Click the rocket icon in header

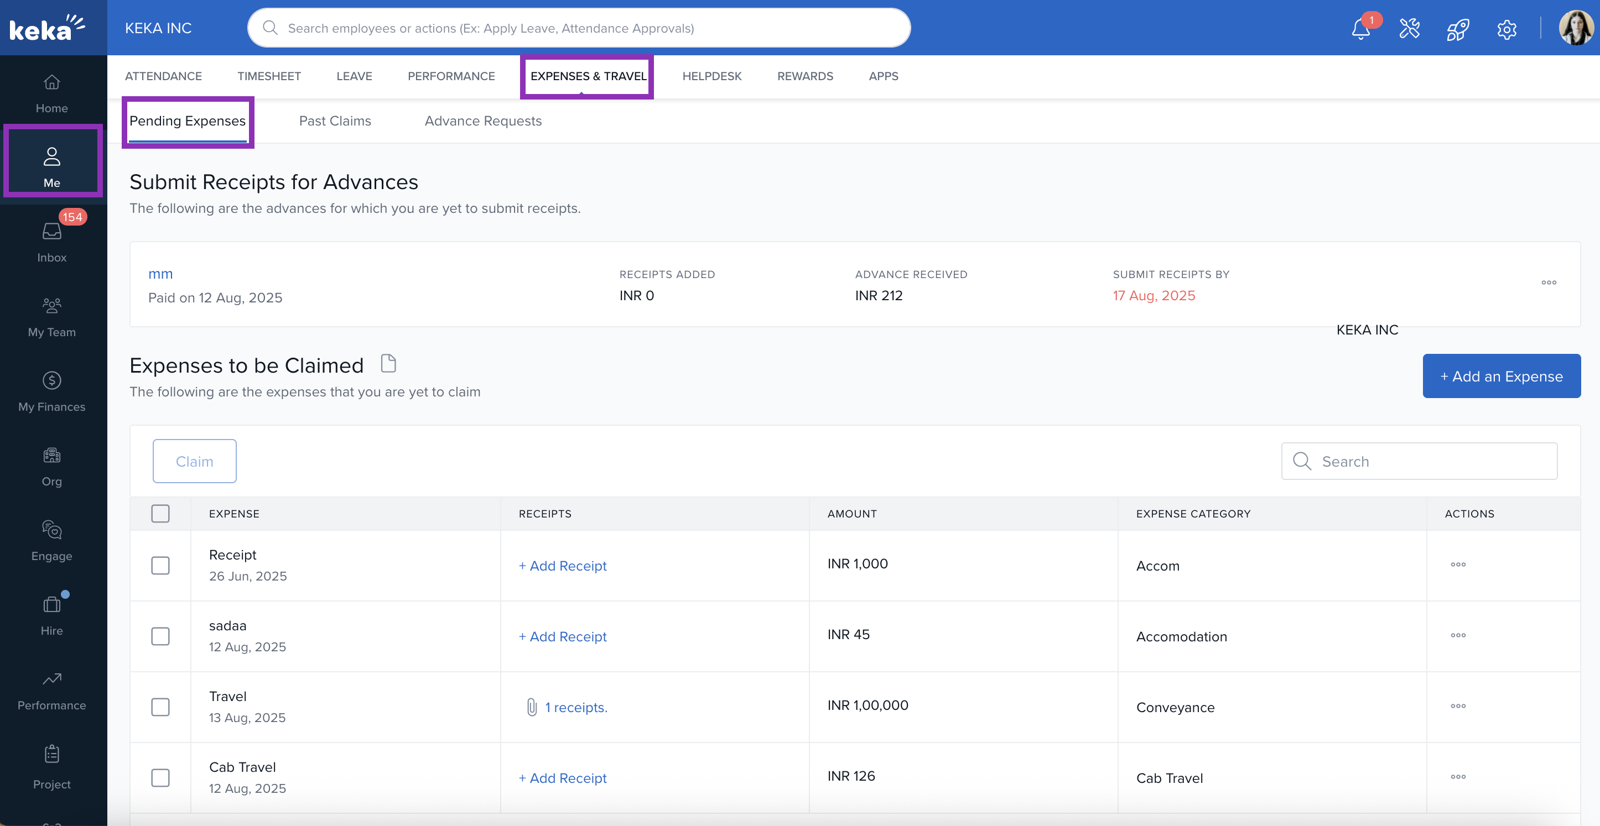click(1458, 29)
